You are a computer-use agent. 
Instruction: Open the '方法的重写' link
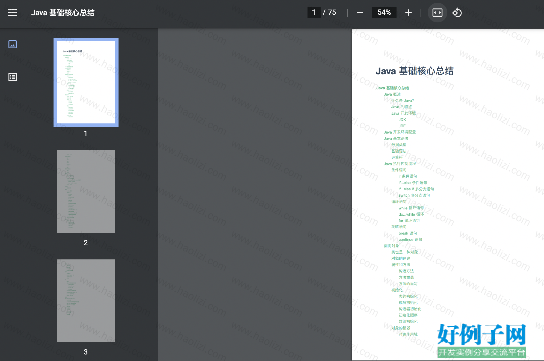[x=408, y=284]
